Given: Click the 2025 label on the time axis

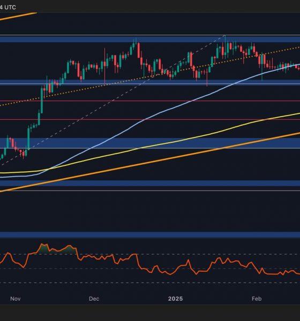Looking at the screenshot, I should click(x=175, y=299).
